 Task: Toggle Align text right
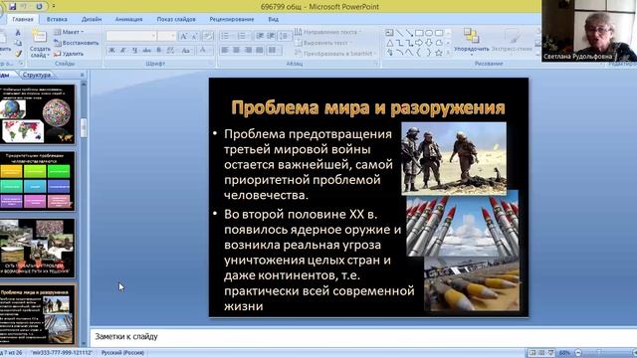coord(248,51)
